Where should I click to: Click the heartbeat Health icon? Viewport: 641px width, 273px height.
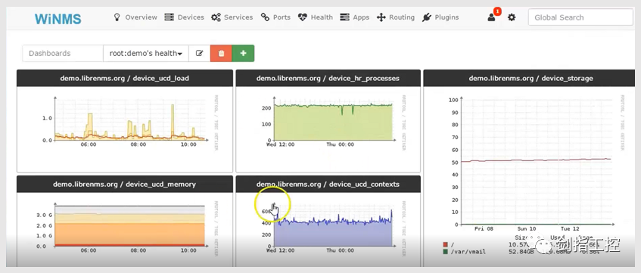(302, 17)
